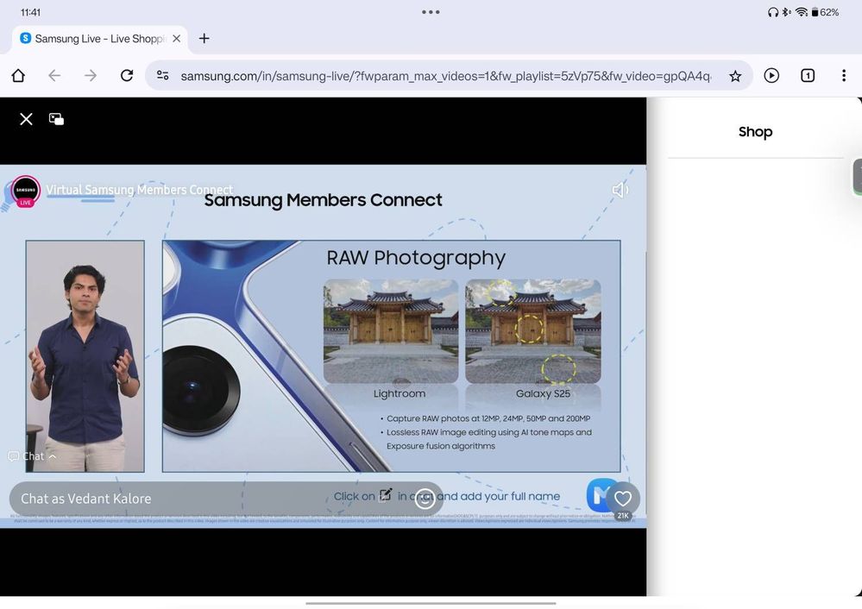Tap the home gesture bar at bottom

coord(431,603)
